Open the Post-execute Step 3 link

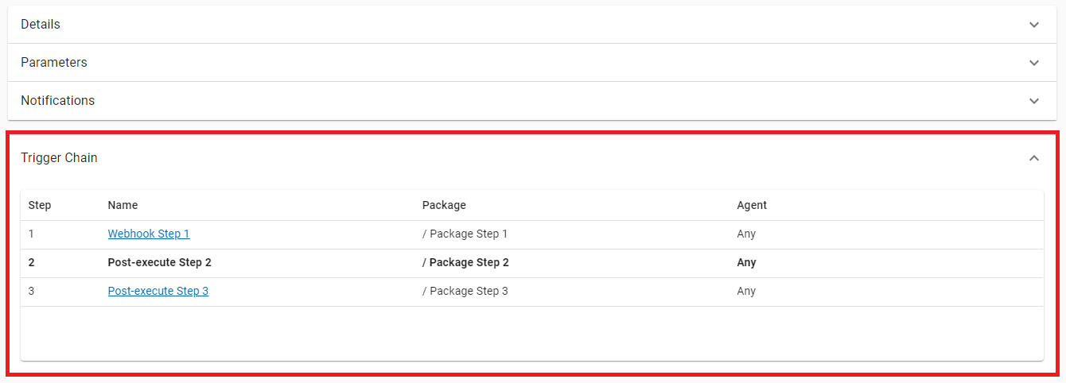[x=158, y=292]
